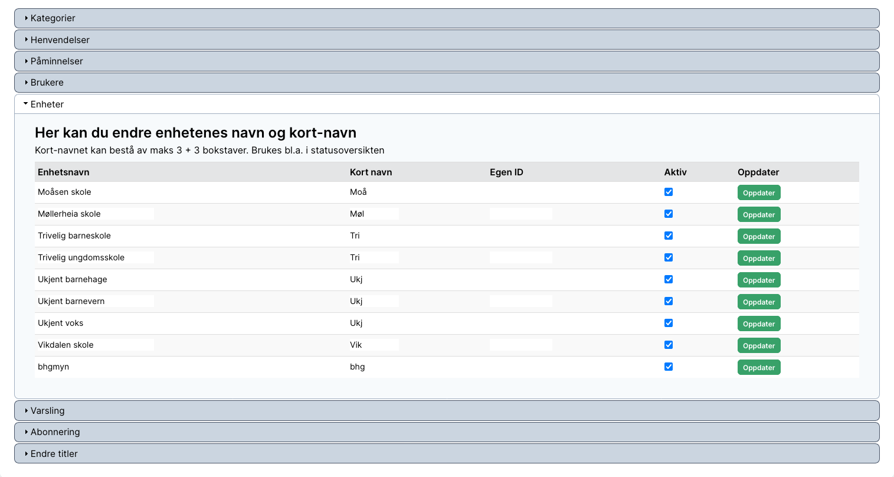This screenshot has width=894, height=477.
Task: Disable Aktiv for Ukjent barnevern
Action: pos(669,301)
